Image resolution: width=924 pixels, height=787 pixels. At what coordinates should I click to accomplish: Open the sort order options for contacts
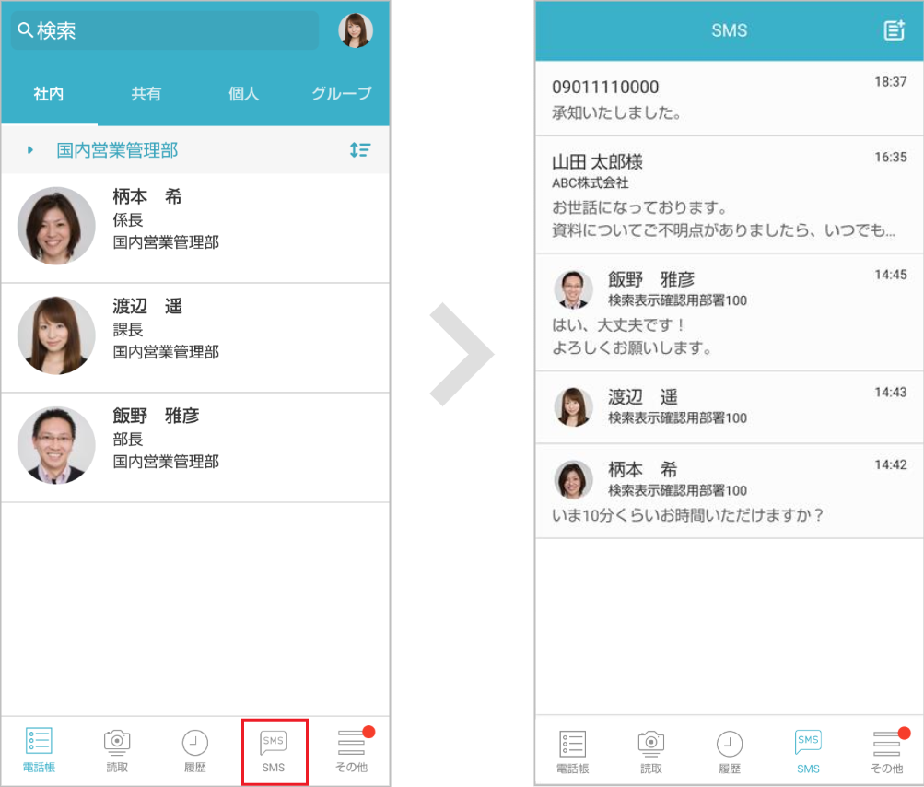point(360,150)
